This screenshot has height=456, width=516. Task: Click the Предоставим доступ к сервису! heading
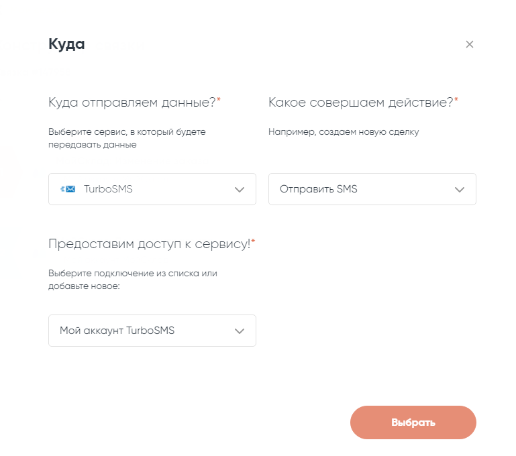149,243
